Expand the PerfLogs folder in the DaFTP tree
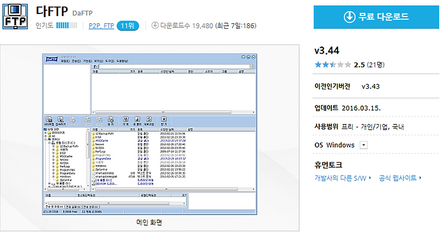This screenshot has height=232, width=441. coord(53,167)
